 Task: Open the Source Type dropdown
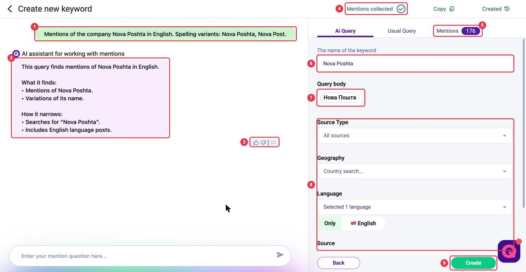point(415,136)
